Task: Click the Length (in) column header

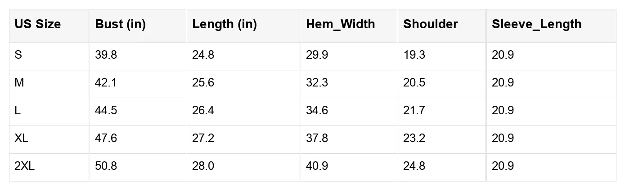Action: [x=224, y=24]
